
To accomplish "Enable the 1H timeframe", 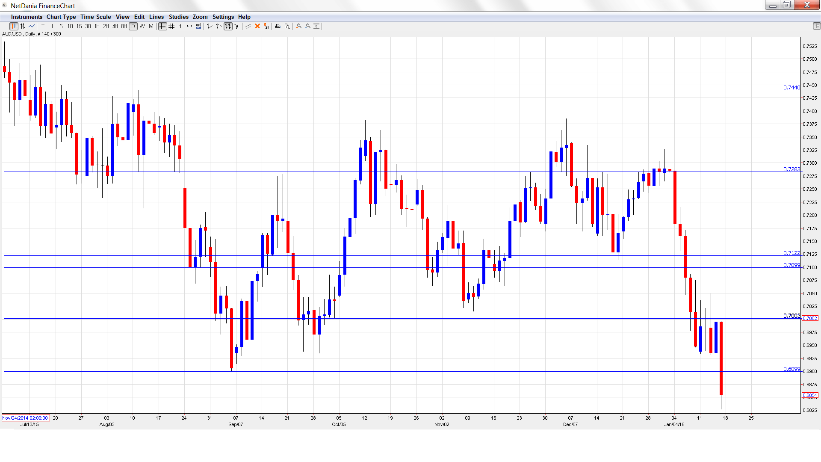I will click(x=96, y=26).
